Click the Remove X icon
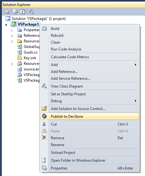The width and height of the screenshot is (145, 176). [x=44, y=137]
